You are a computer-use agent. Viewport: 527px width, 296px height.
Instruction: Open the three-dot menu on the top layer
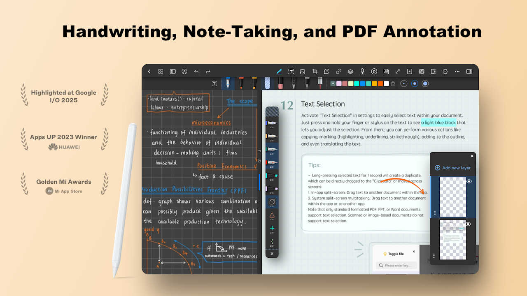435,213
